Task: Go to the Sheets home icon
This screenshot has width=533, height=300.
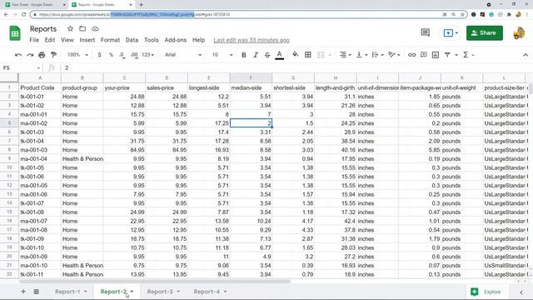Action: coord(15,33)
